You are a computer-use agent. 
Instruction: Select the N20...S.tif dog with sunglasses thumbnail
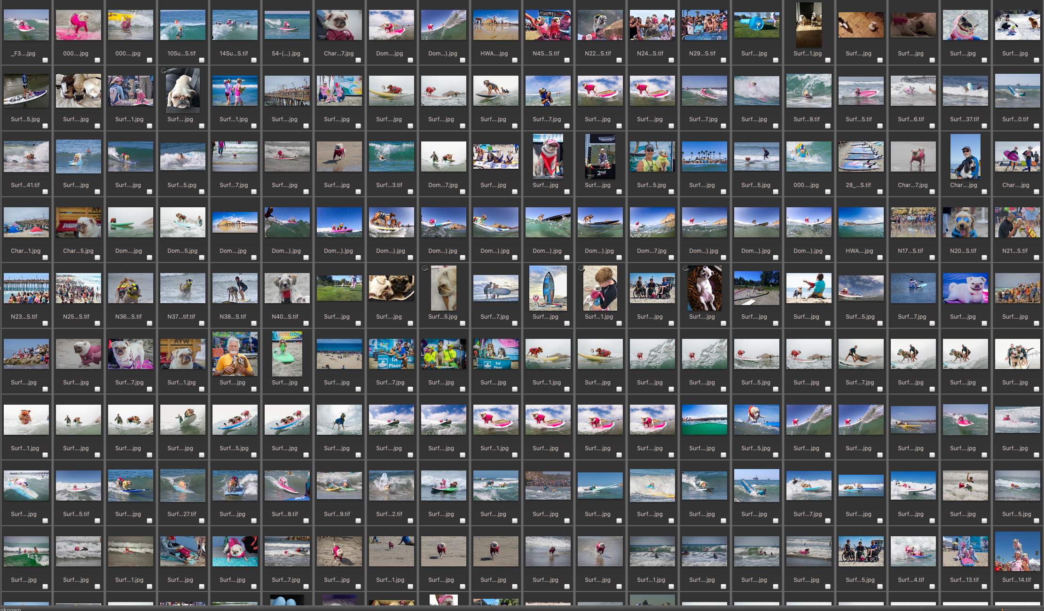point(965,222)
